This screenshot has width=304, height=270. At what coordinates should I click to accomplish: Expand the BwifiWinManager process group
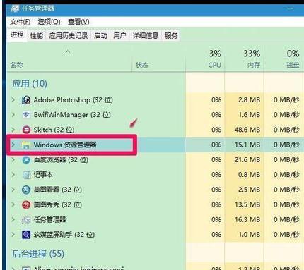(13, 115)
